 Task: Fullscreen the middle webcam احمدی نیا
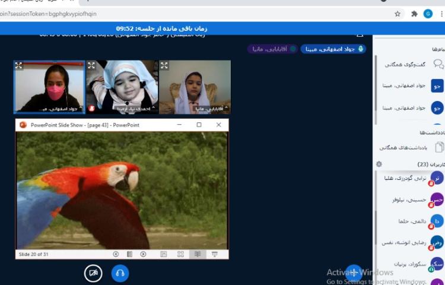pos(91,65)
